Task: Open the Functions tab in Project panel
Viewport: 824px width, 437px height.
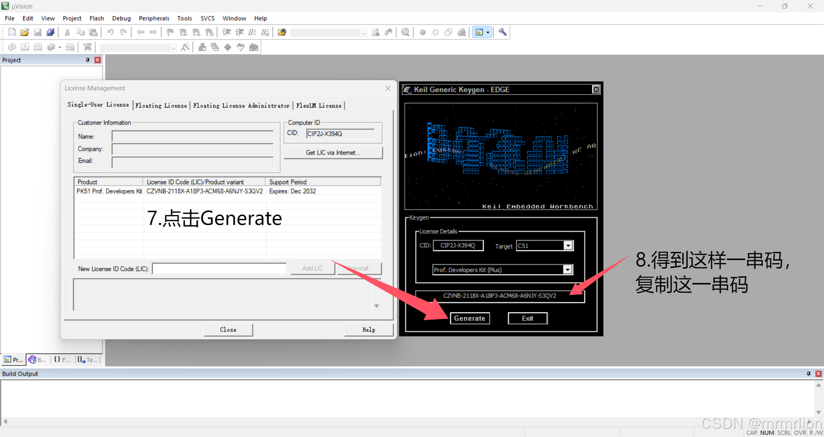Action: [62, 359]
